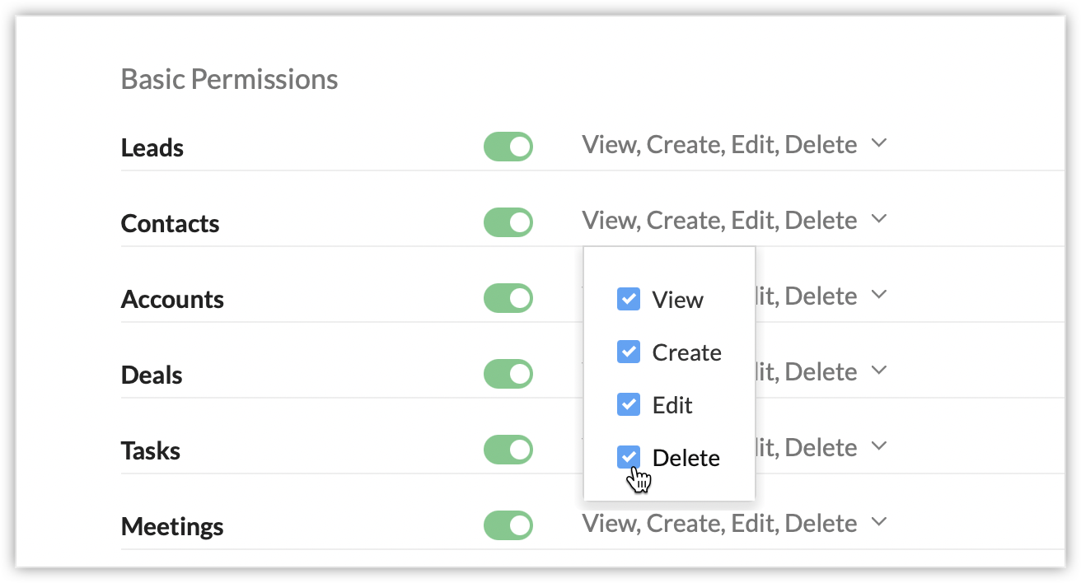This screenshot has width=1081, height=583.
Task: Select the Create label in the dropdown
Action: [686, 352]
